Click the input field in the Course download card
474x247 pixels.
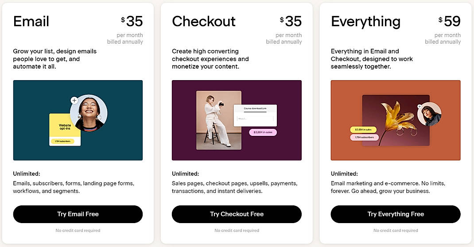coord(254,119)
